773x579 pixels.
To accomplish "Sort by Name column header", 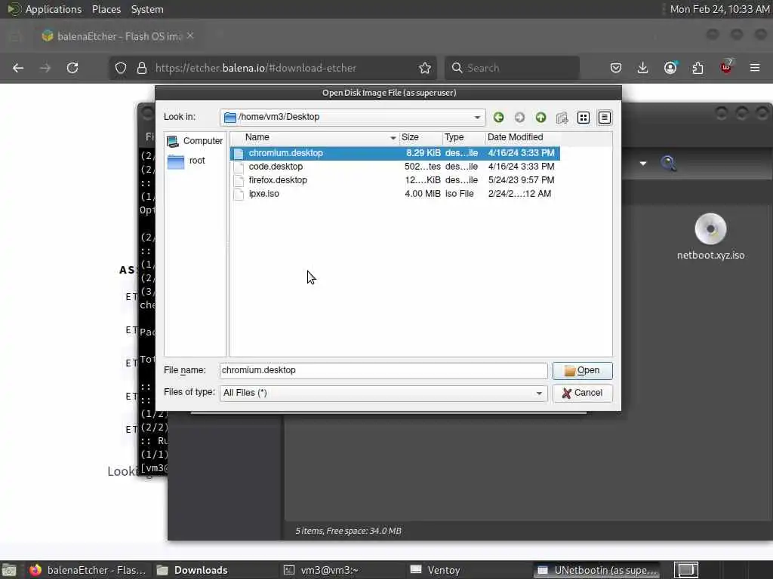I will click(x=316, y=137).
